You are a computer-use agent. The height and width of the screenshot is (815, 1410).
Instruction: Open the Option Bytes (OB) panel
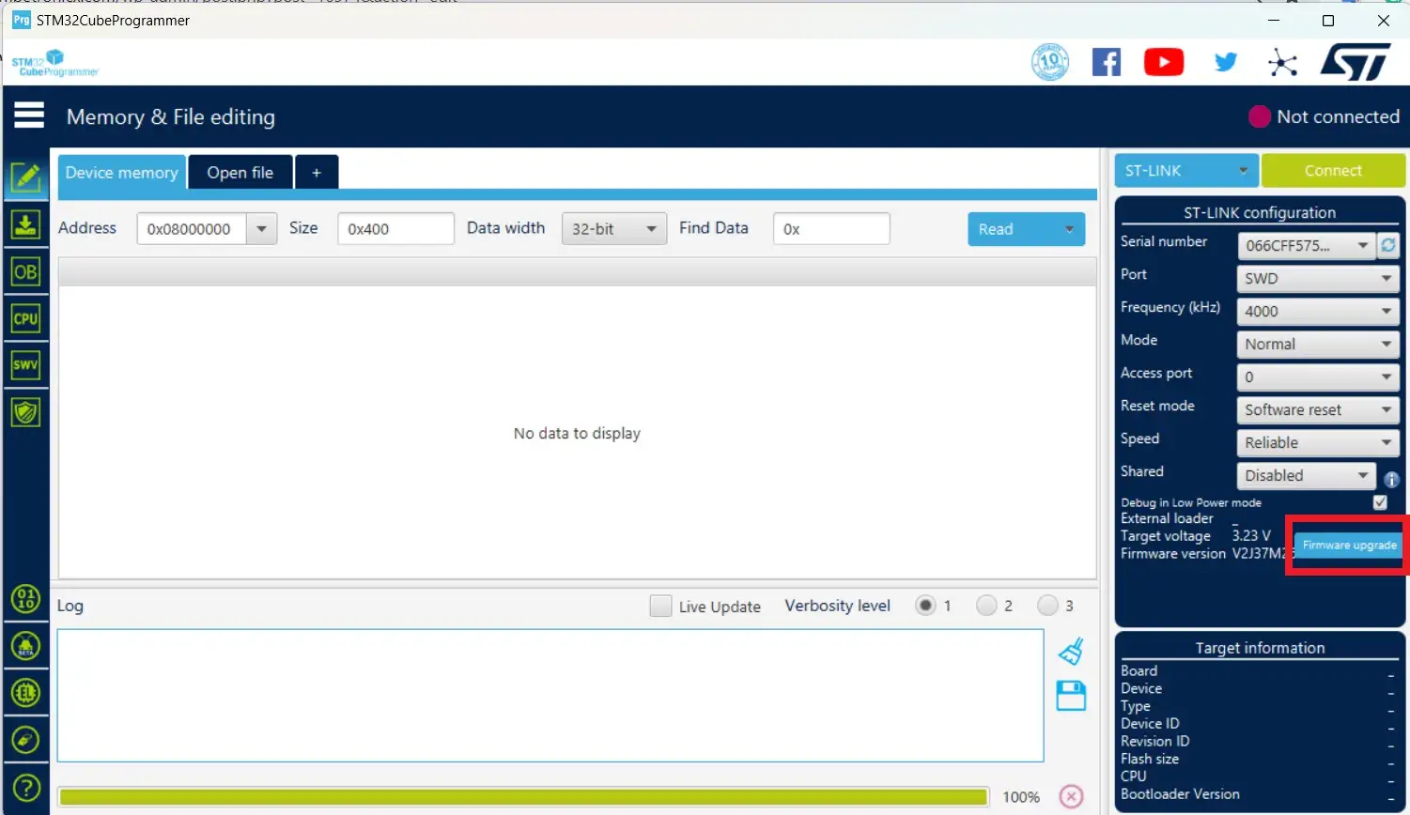tap(25, 272)
